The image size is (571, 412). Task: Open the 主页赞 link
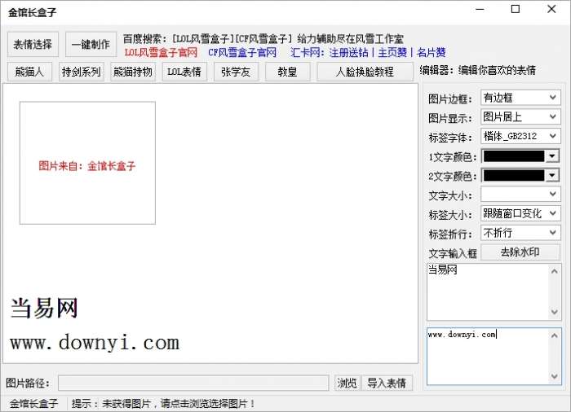[x=392, y=52]
